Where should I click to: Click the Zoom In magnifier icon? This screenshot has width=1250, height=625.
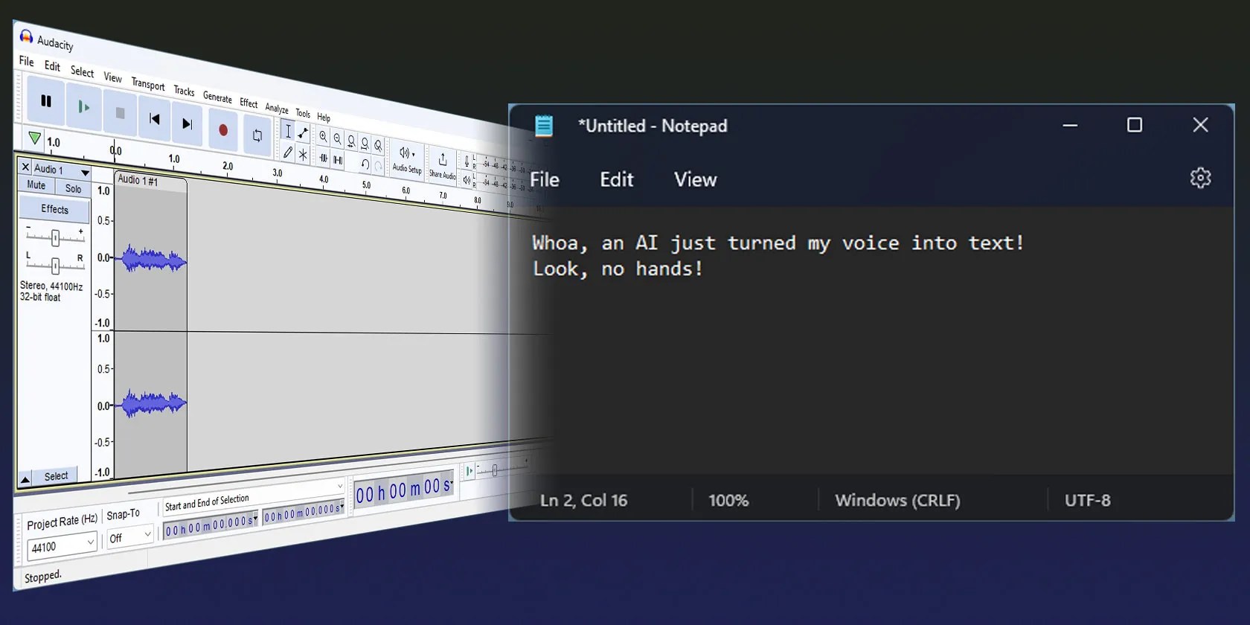click(323, 137)
